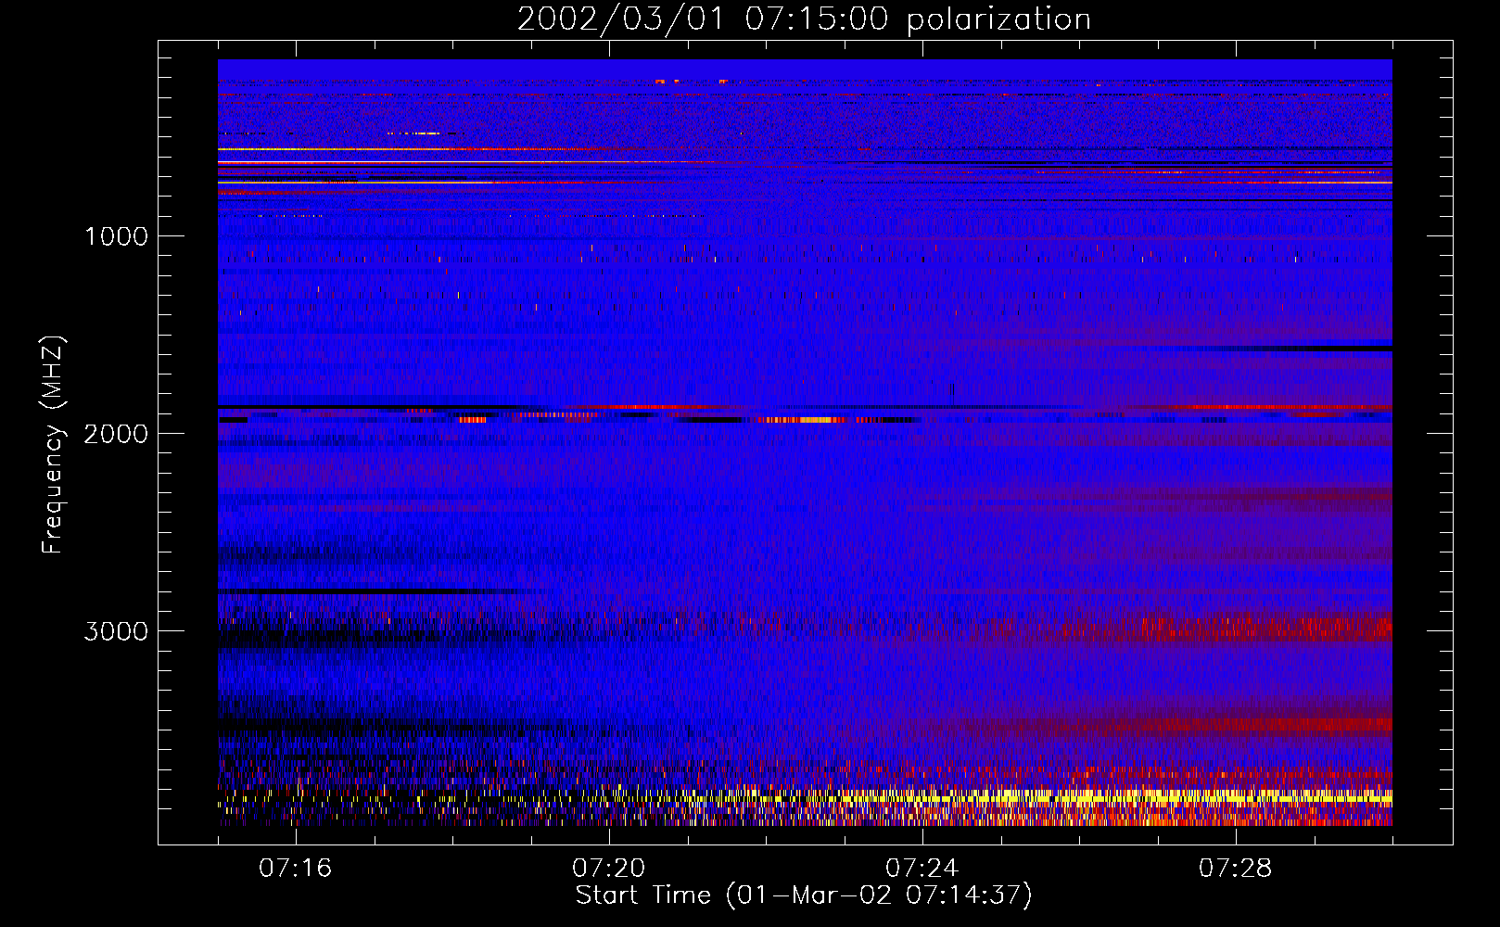
Task: Click the 07:28 time tick label
Action: [x=1236, y=869]
